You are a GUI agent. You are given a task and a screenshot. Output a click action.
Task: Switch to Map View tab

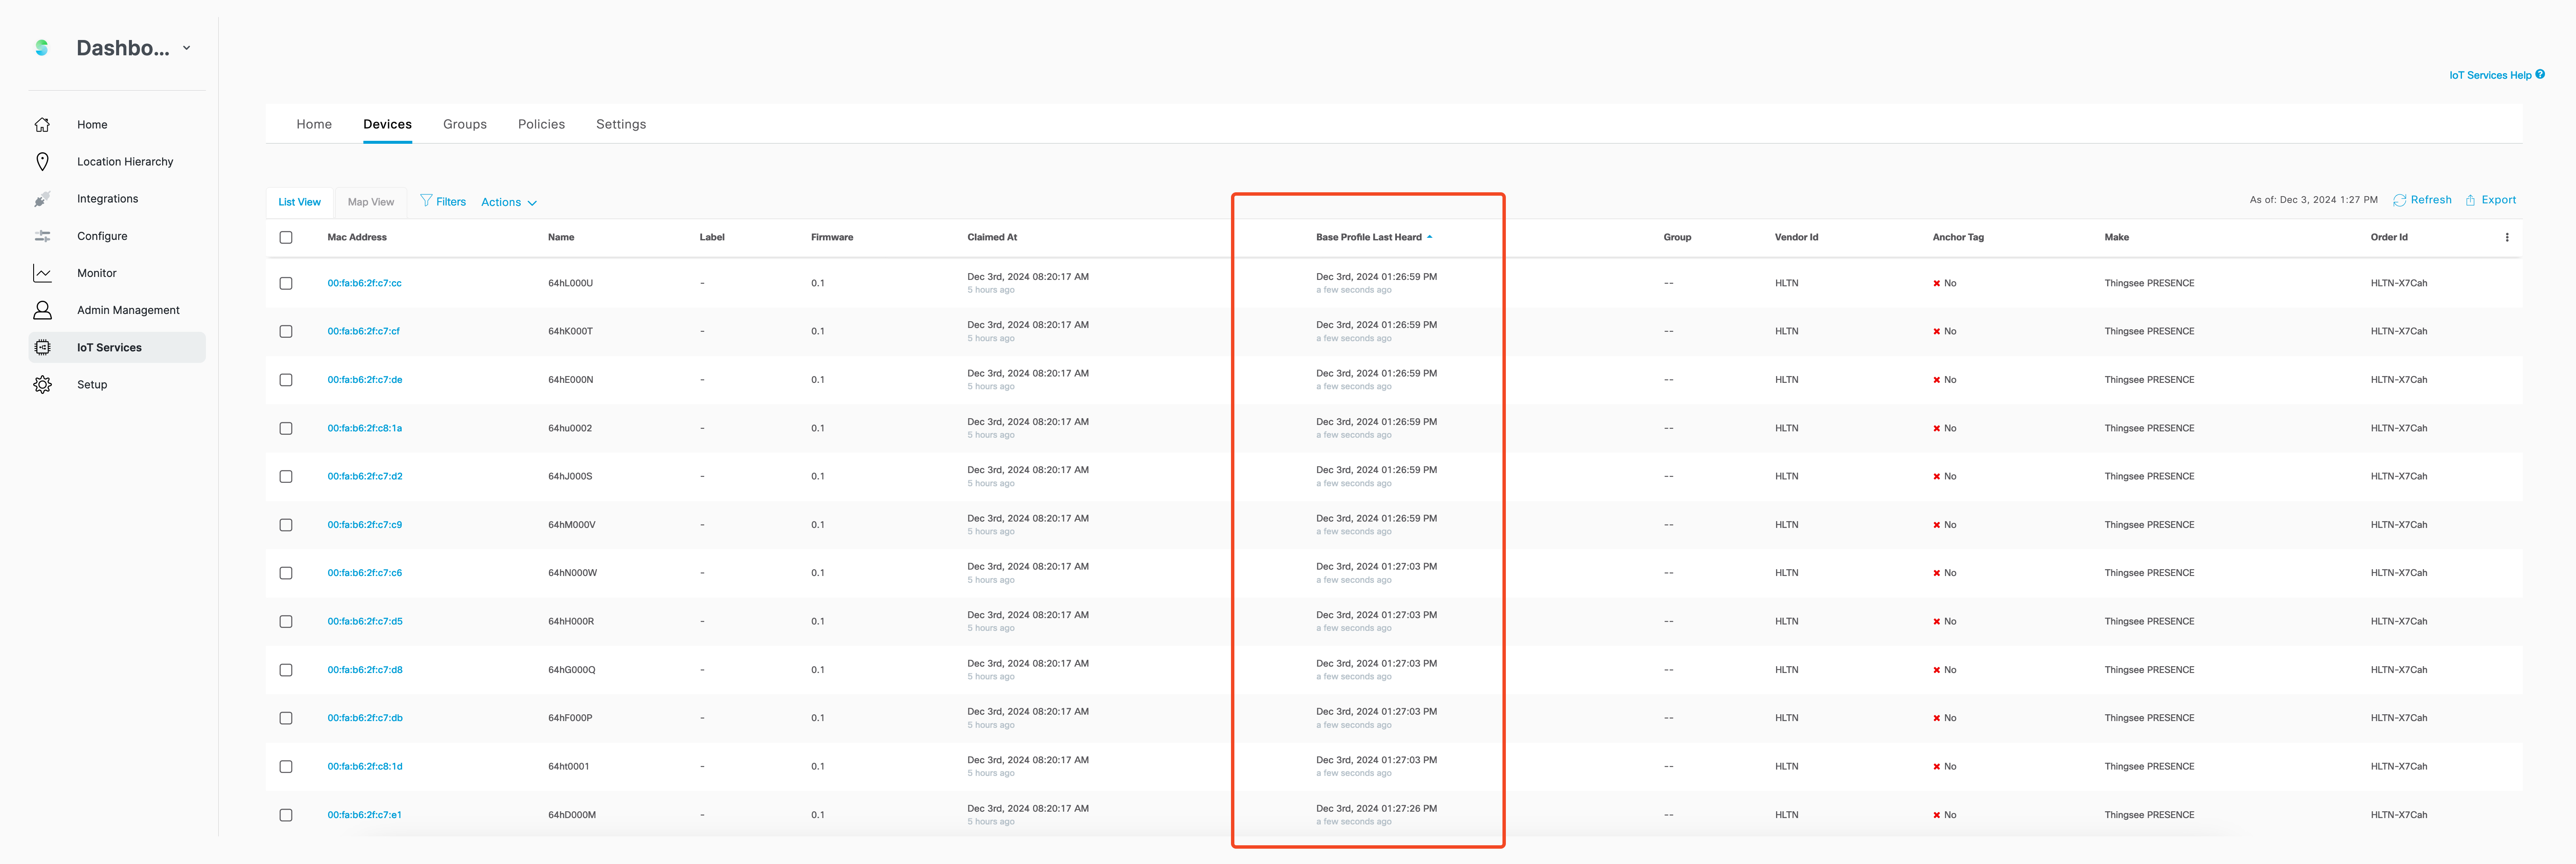(370, 202)
